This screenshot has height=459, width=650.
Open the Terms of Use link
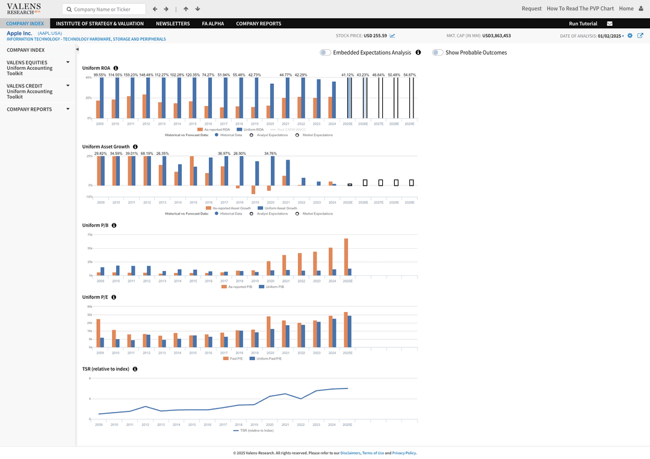click(373, 453)
